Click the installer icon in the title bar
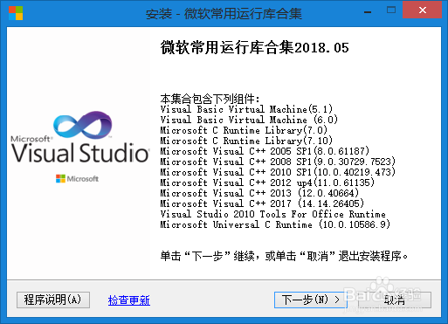 [x=16, y=13]
